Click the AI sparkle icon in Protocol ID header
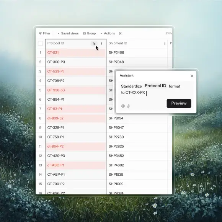Image resolution: width=222 pixels, height=222 pixels. pyautogui.click(x=94, y=44)
